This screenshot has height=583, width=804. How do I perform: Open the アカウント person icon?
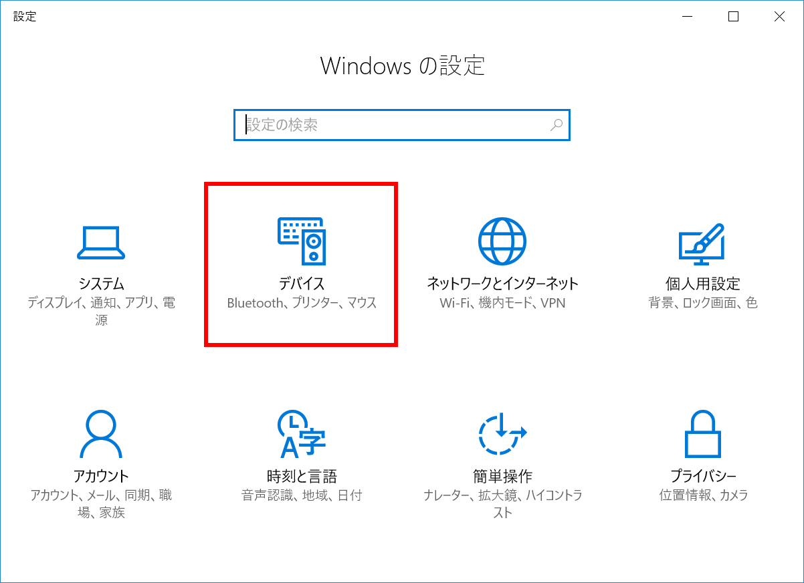[x=100, y=434]
